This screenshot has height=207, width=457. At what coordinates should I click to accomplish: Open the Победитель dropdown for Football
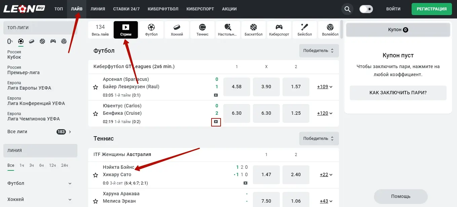pyautogui.click(x=319, y=51)
